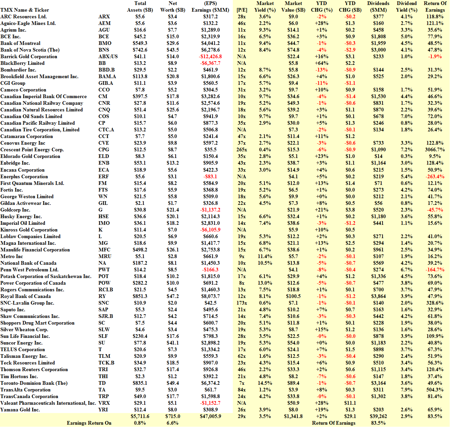Screen dimensions: 450x427
Task: Select the [P/E] column header
Action: point(242,10)
